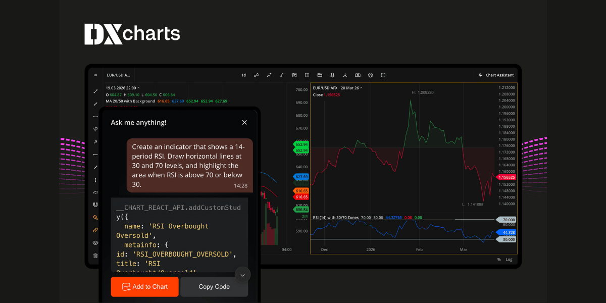Open the stacked layers icon
This screenshot has height=303, width=606.
332,75
